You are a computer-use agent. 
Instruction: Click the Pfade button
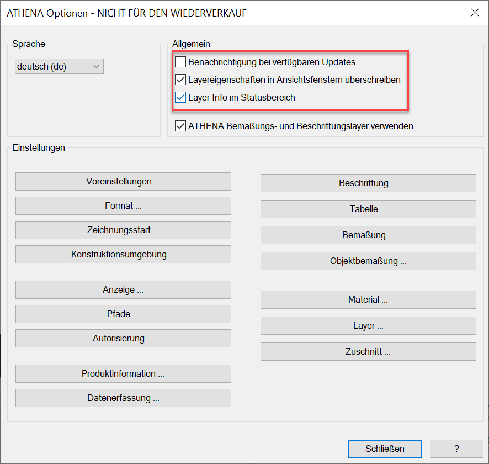point(123,314)
